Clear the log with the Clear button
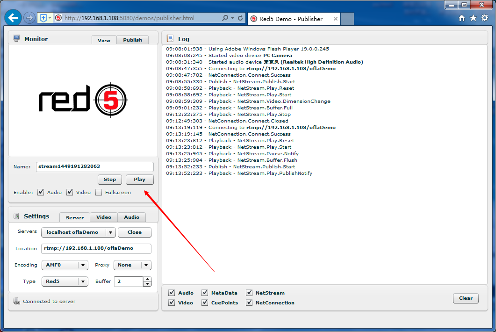This screenshot has height=332, width=496. pyautogui.click(x=466, y=298)
